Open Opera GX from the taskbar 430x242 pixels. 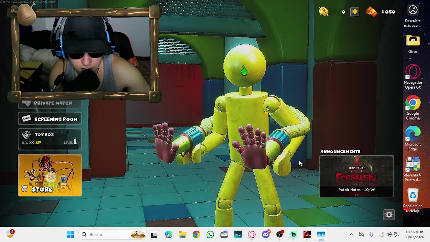pos(252,235)
